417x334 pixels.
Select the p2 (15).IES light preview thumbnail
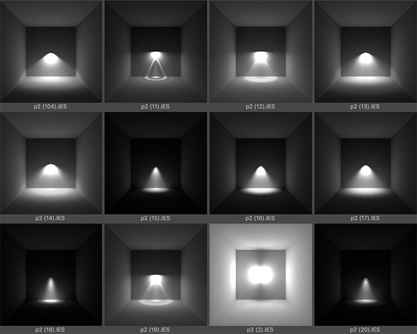[156, 163]
